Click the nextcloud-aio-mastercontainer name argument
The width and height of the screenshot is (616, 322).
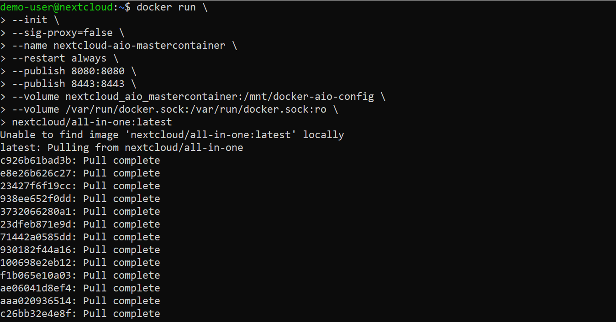(139, 46)
